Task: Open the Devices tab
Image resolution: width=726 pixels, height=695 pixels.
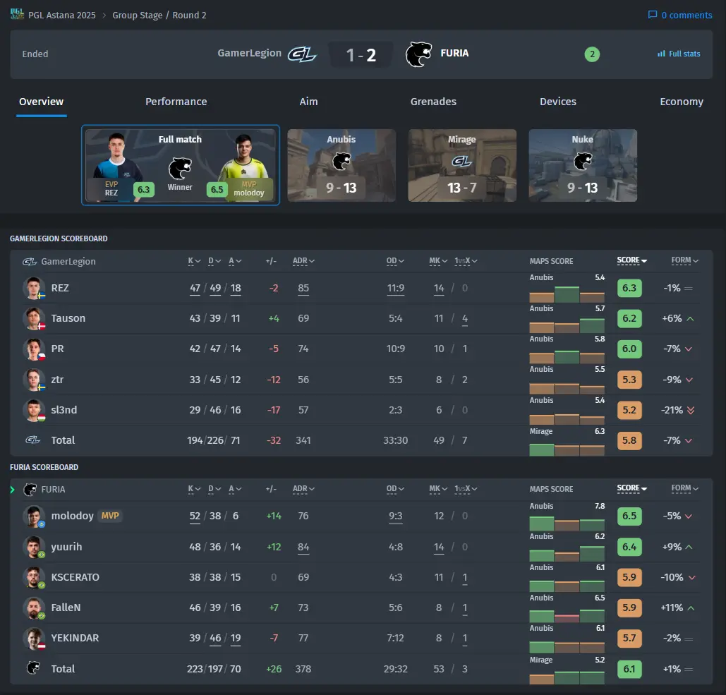Action: point(557,102)
